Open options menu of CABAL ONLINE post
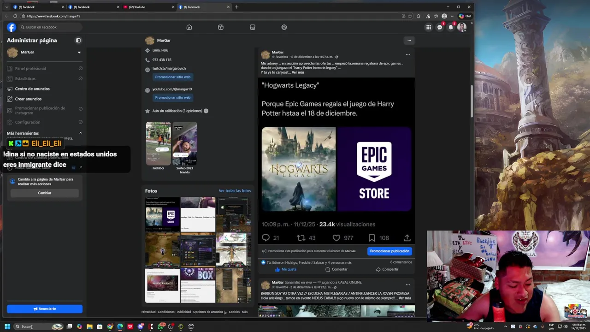This screenshot has height=332, width=590. click(407, 285)
